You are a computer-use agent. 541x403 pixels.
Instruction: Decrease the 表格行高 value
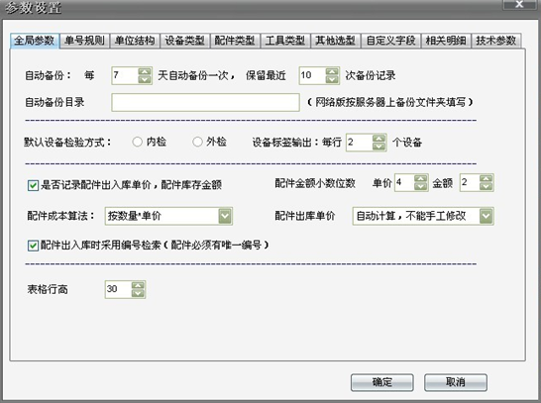click(x=138, y=293)
